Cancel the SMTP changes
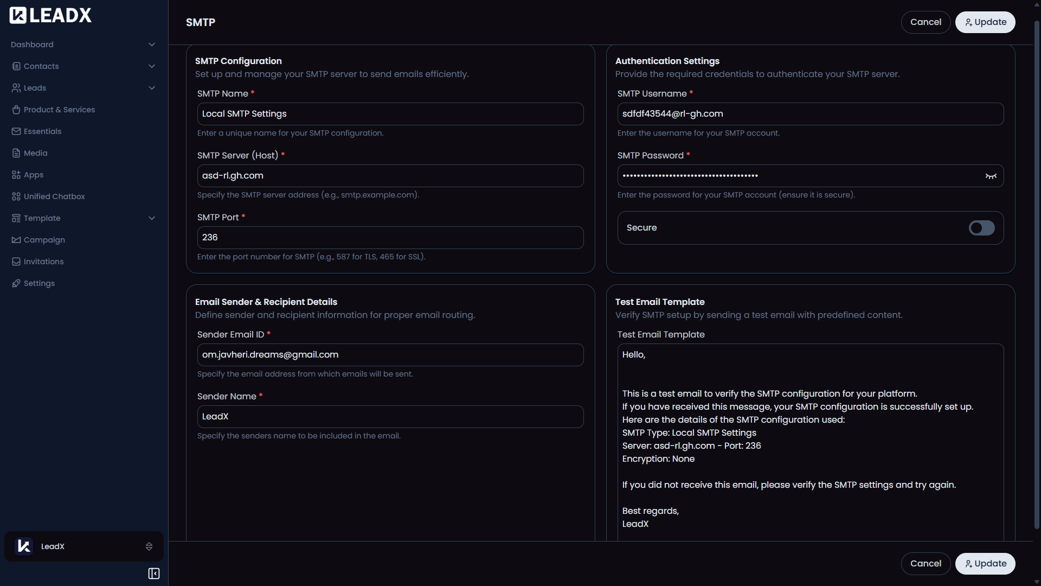The image size is (1041, 586). [926, 22]
